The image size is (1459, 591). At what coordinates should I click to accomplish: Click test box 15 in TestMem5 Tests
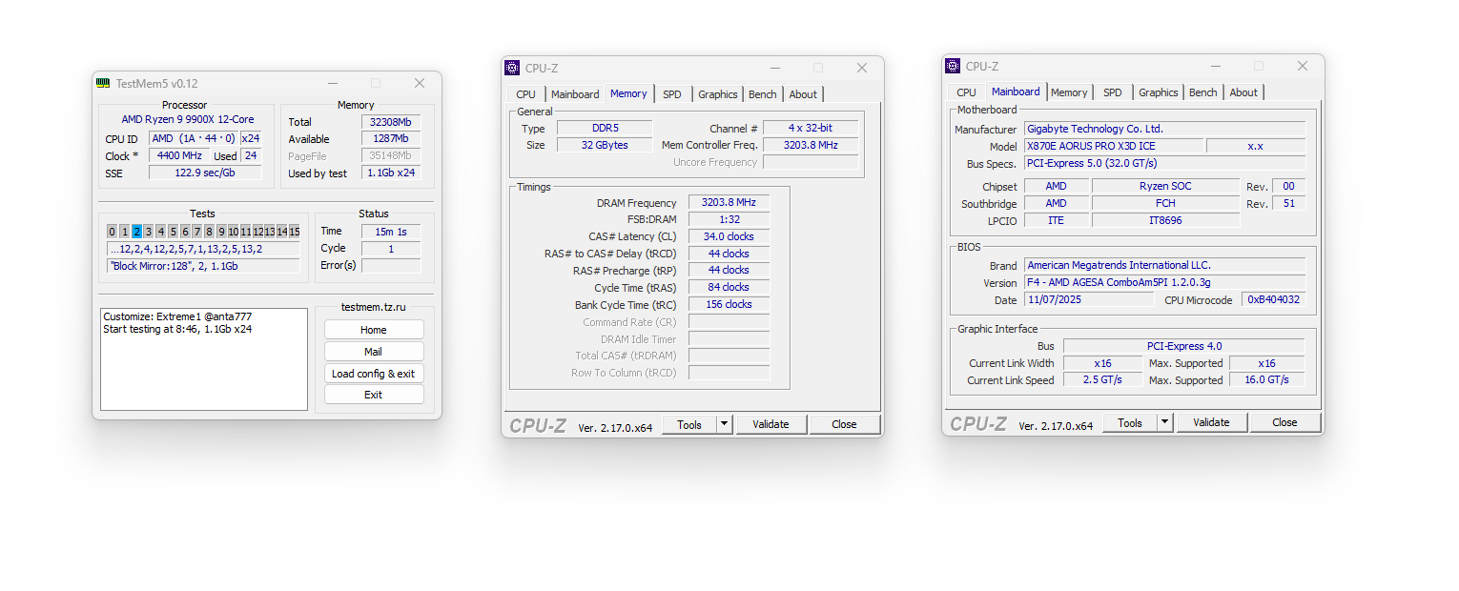coord(295,232)
